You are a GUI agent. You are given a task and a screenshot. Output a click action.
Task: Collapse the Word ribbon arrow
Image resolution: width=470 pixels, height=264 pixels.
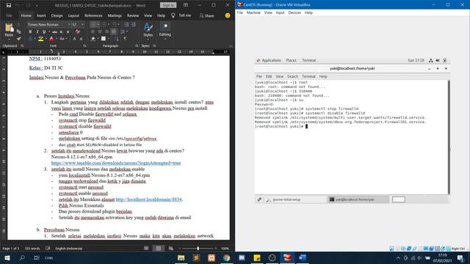point(231,46)
